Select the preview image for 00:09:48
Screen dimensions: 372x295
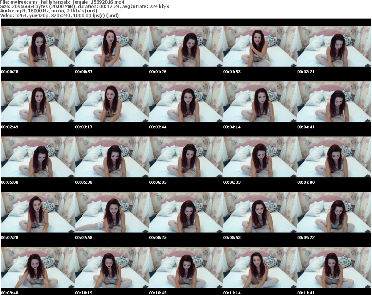pos(38,267)
